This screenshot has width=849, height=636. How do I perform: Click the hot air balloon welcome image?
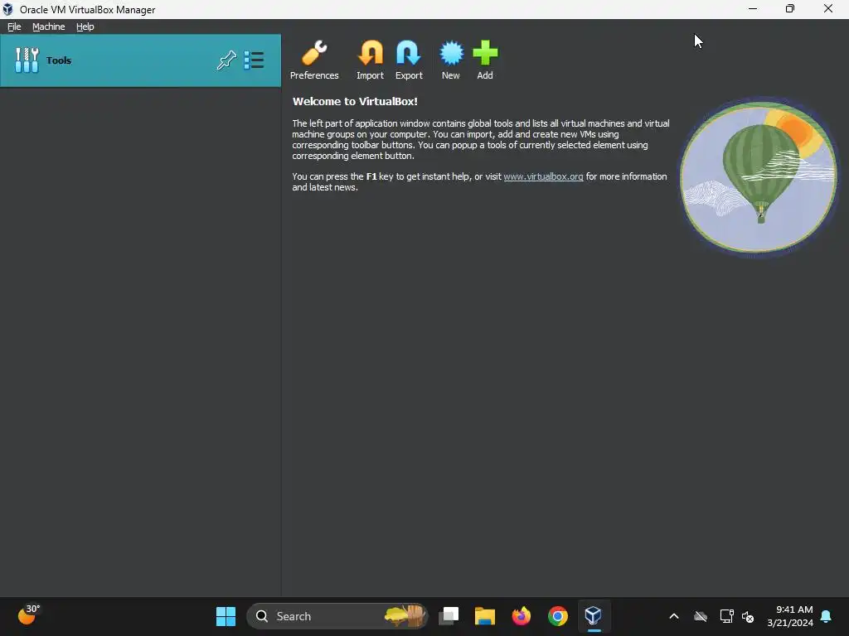click(758, 177)
